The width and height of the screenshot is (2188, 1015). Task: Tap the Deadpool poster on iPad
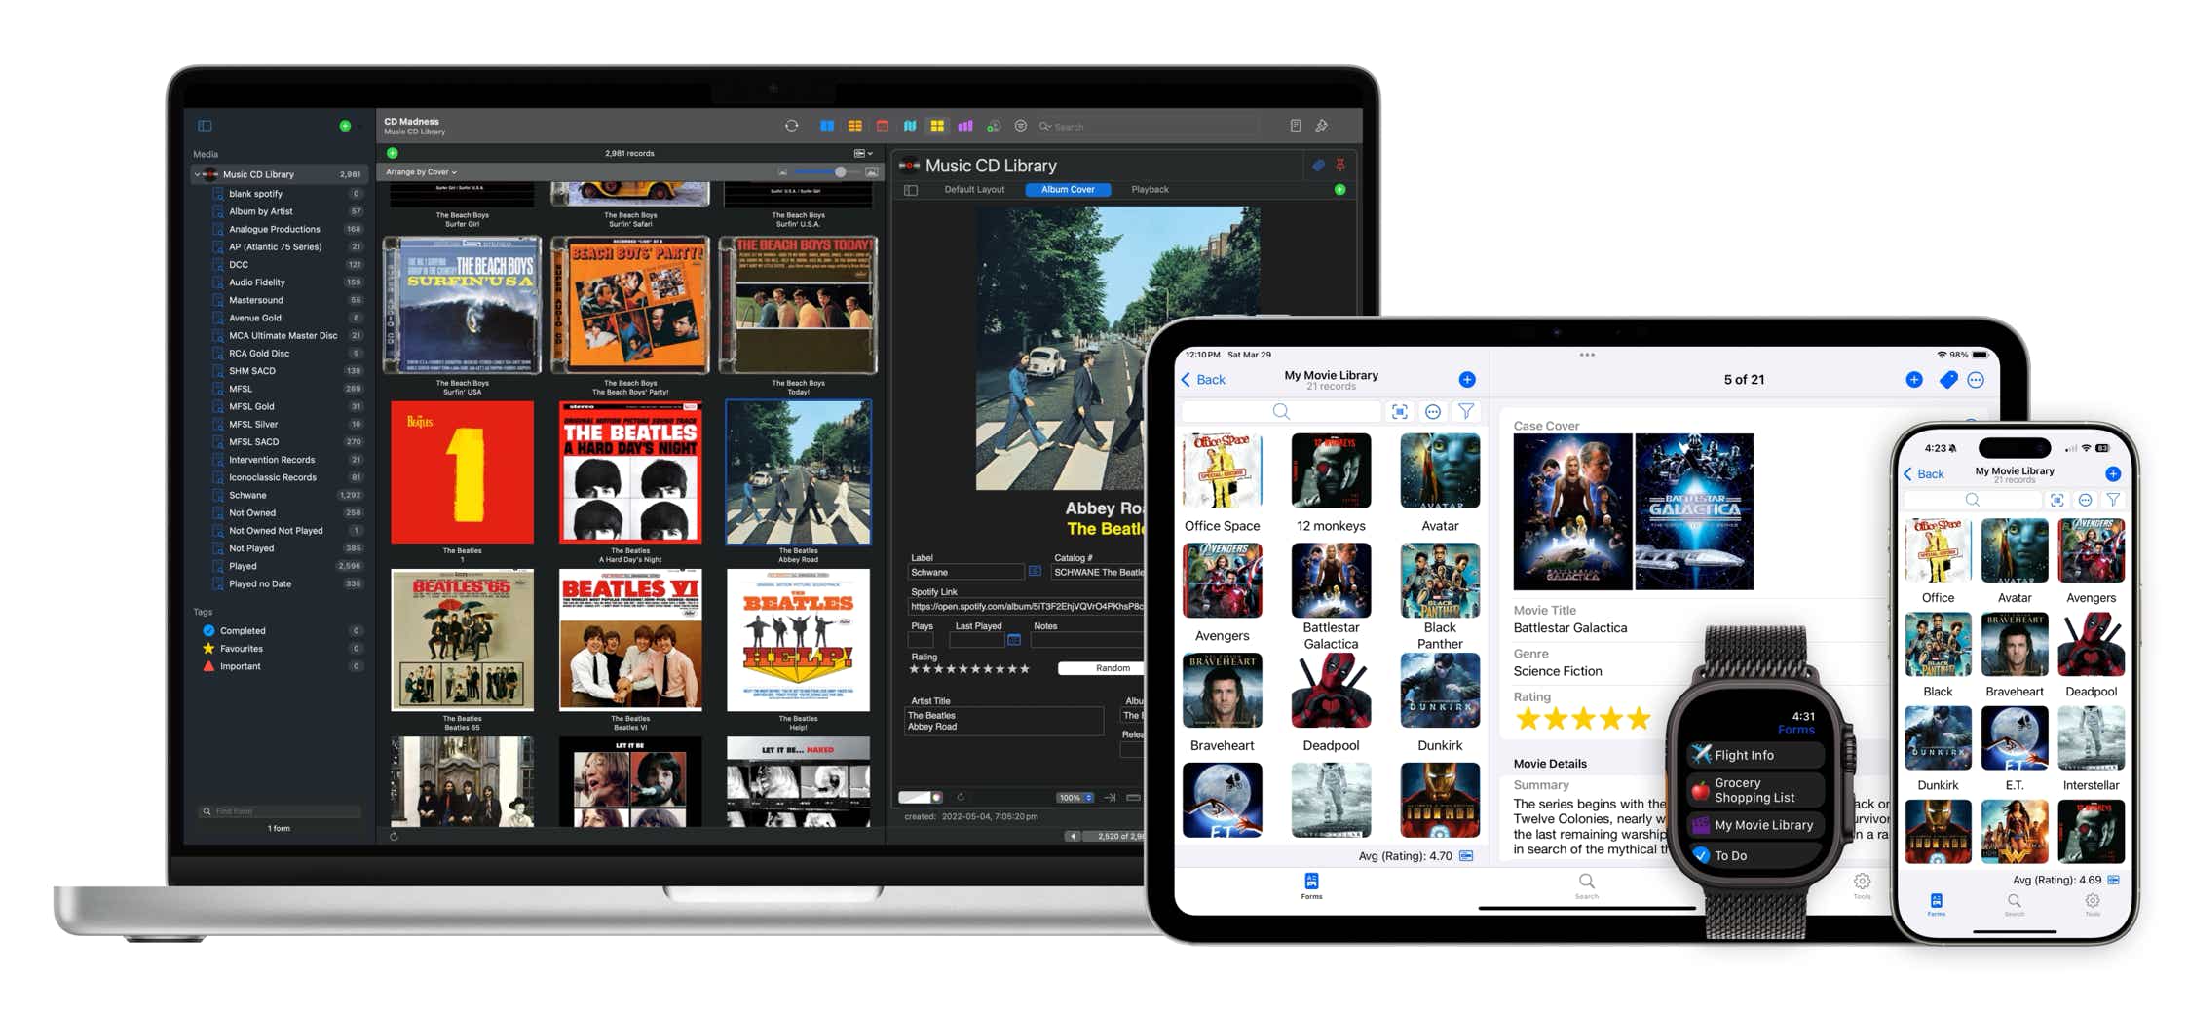click(1331, 691)
